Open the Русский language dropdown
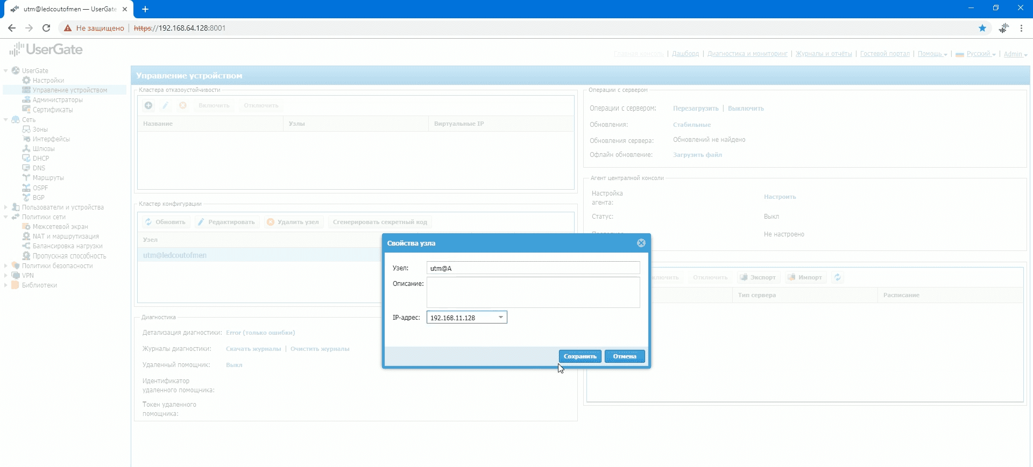 tap(976, 54)
